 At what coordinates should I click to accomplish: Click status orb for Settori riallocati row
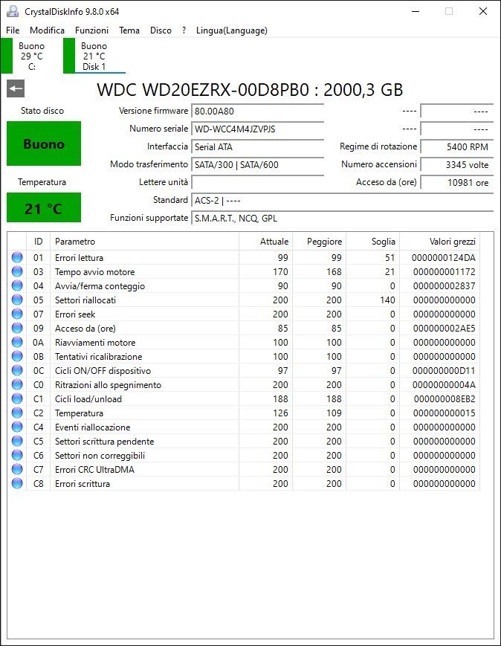(x=17, y=300)
